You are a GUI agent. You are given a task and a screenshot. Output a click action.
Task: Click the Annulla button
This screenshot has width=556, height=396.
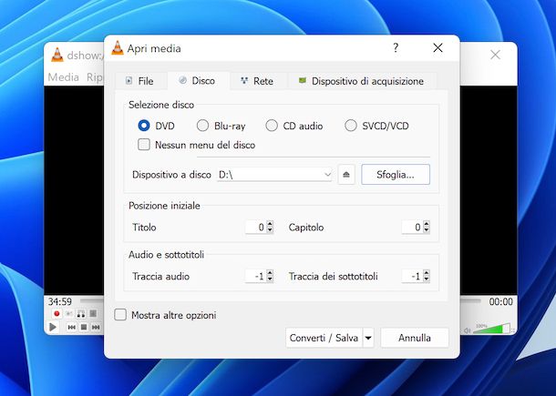(415, 338)
